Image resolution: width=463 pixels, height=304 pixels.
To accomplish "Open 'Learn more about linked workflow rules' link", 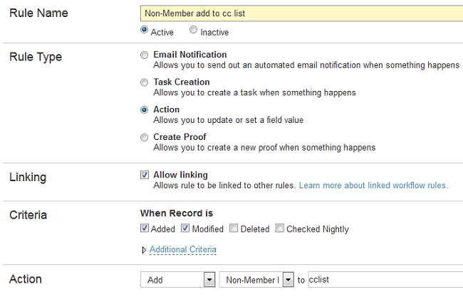I will pyautogui.click(x=373, y=185).
